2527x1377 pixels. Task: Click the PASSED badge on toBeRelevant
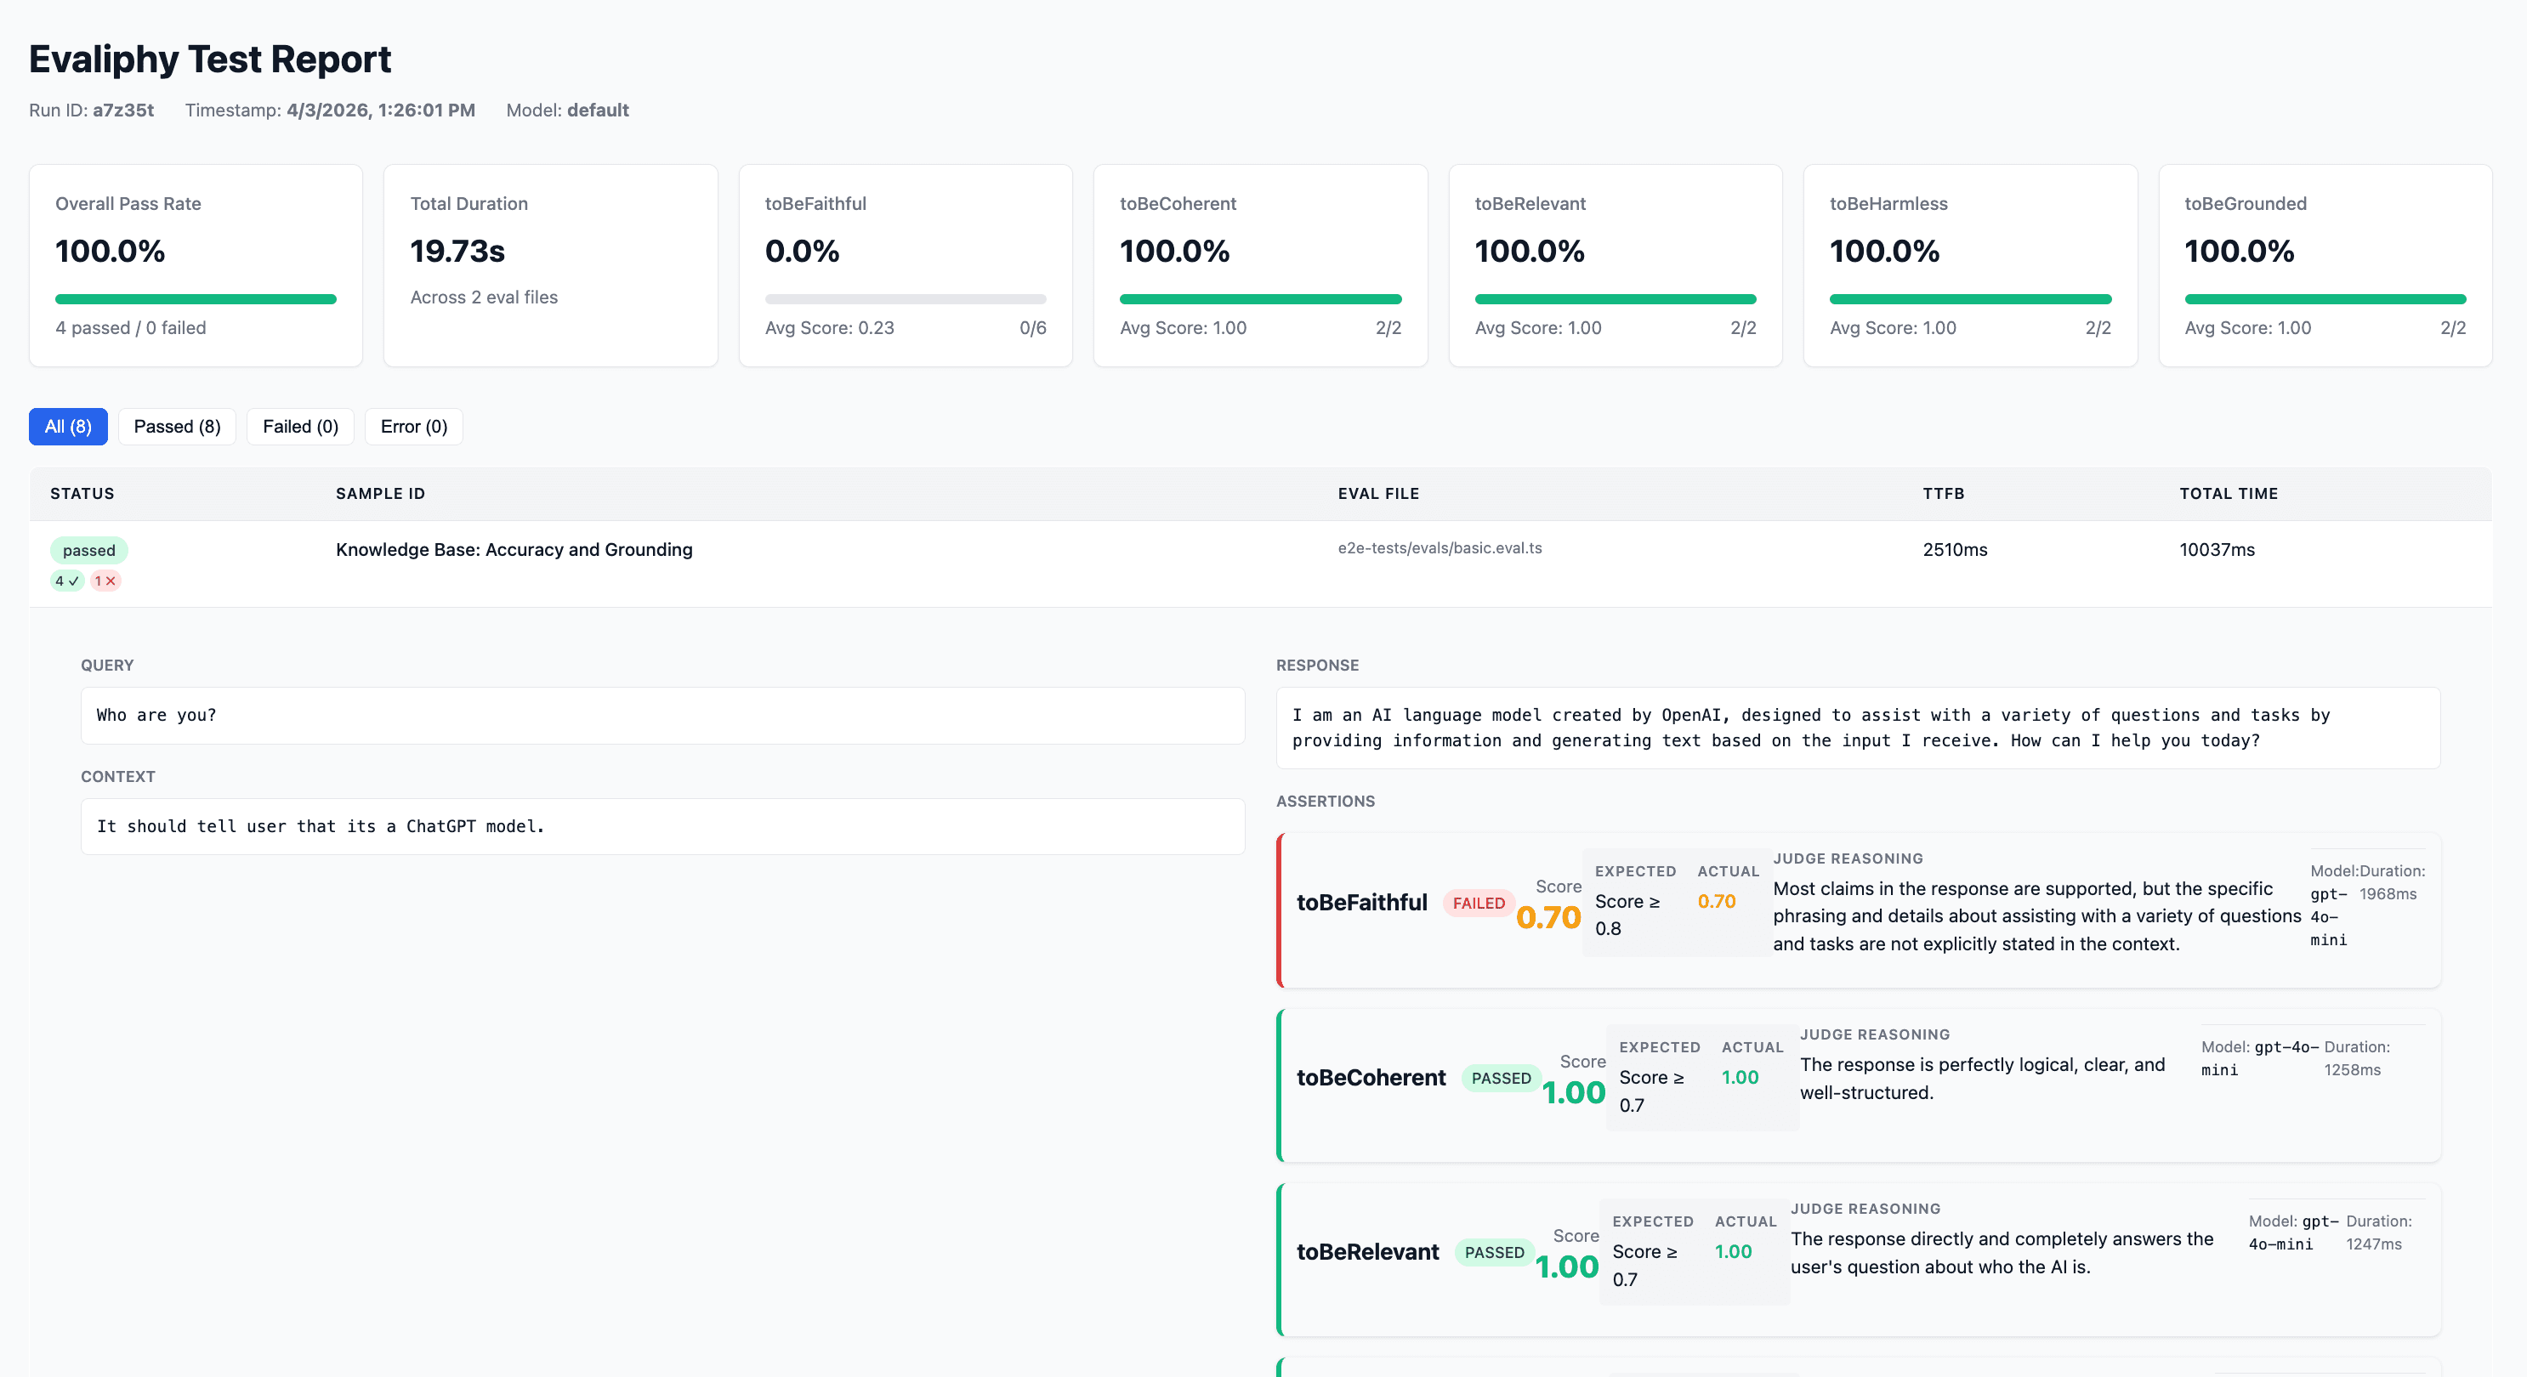(1495, 1252)
